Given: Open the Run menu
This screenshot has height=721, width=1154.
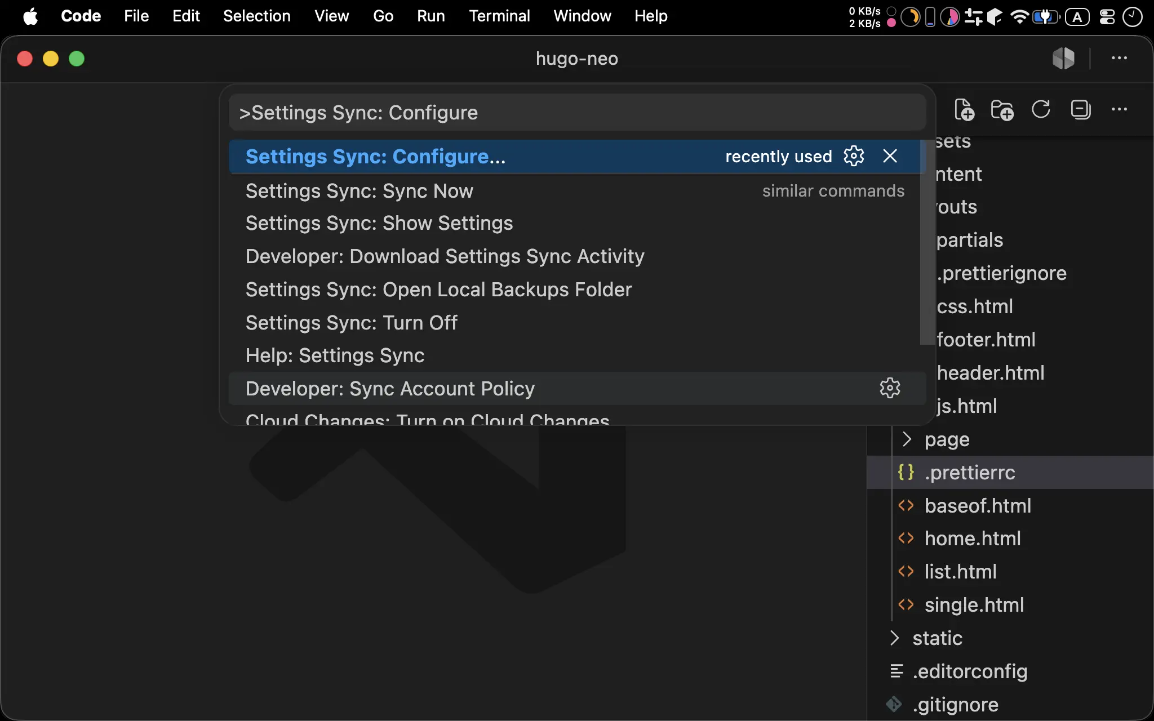Looking at the screenshot, I should (x=431, y=16).
